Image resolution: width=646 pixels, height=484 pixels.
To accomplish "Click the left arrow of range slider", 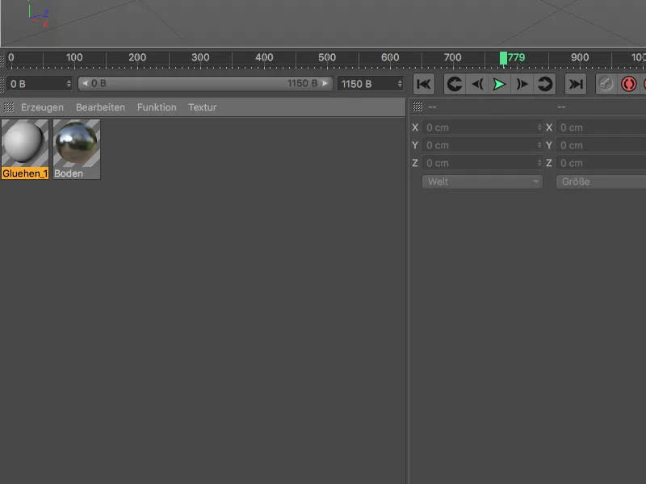I will tap(85, 84).
